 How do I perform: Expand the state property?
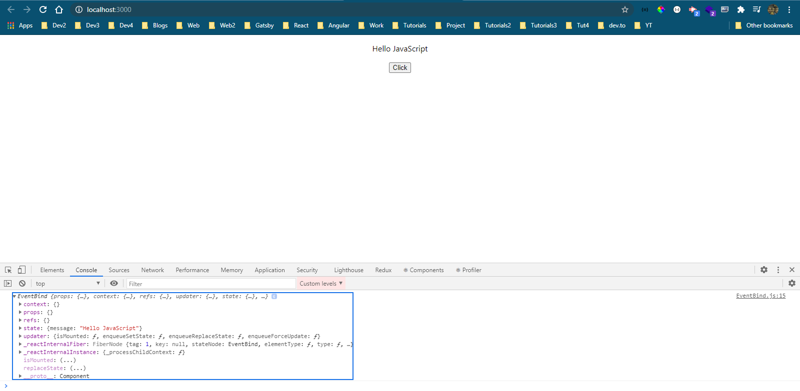(20, 328)
